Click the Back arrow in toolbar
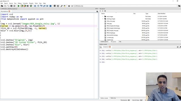181x101 pixels. 69,6
